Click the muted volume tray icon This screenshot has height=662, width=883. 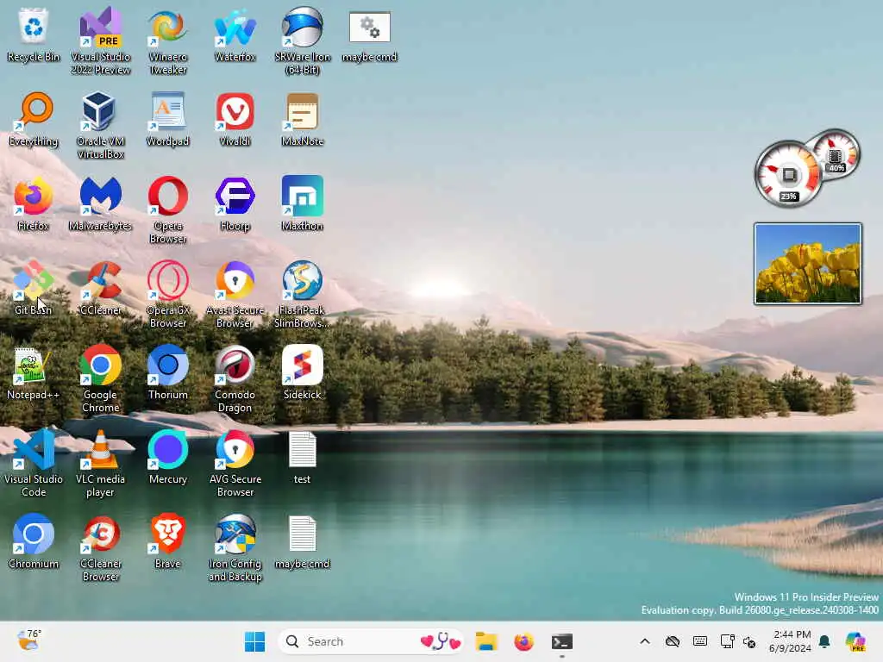[749, 641]
